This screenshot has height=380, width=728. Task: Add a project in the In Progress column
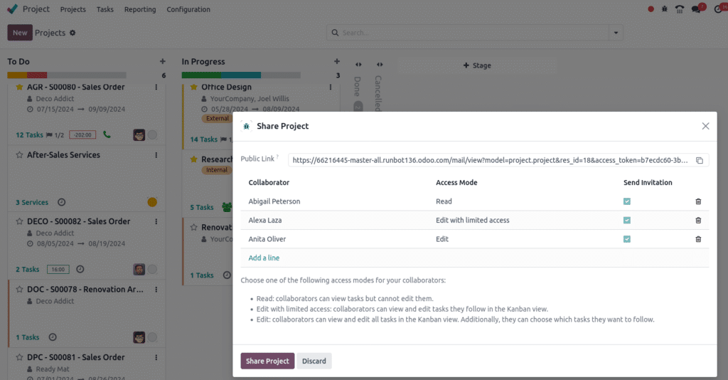[x=337, y=61]
